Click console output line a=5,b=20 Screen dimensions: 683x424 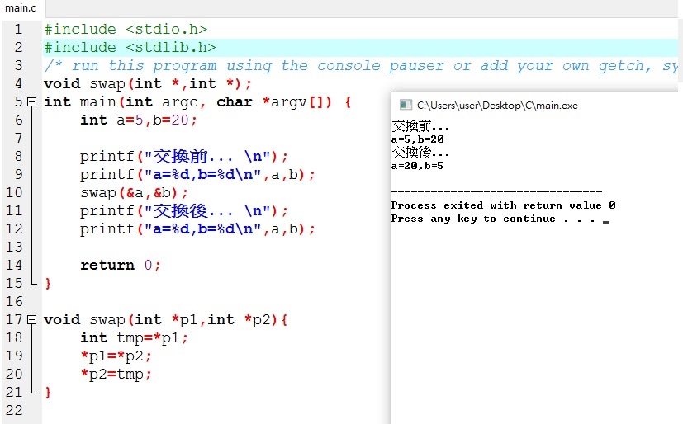pyautogui.click(x=417, y=139)
